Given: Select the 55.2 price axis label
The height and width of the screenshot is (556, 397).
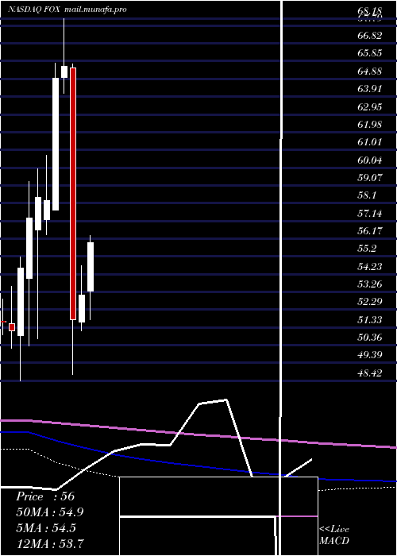Looking at the screenshot, I should [x=367, y=249].
